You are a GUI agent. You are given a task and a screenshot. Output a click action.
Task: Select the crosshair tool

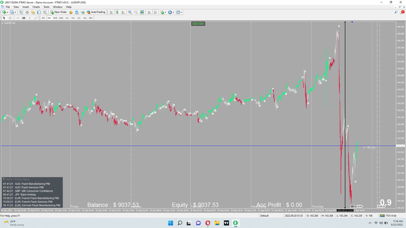(9, 18)
